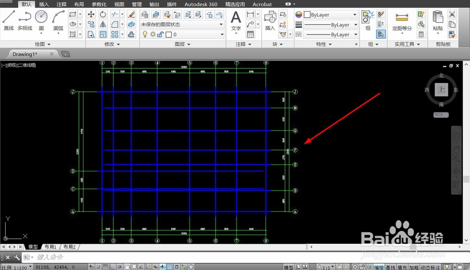The image size is (470, 270).
Task: Open the 插入 ribbon tab
Action: [x=44, y=4]
